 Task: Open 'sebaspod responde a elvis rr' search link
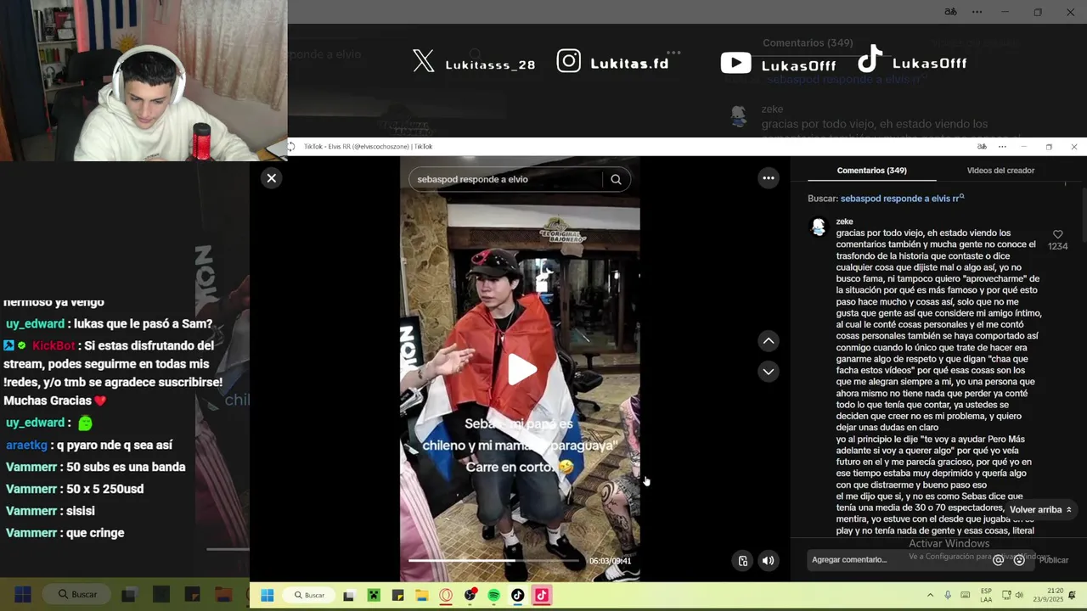point(902,199)
